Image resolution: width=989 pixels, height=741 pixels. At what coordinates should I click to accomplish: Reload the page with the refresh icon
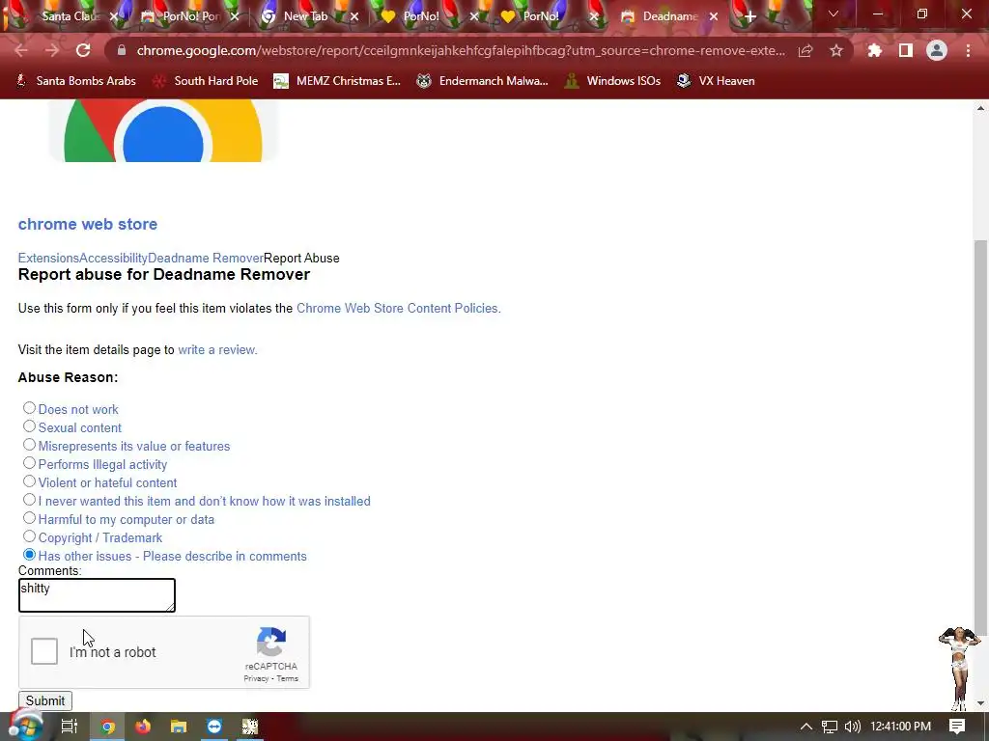pyautogui.click(x=83, y=50)
